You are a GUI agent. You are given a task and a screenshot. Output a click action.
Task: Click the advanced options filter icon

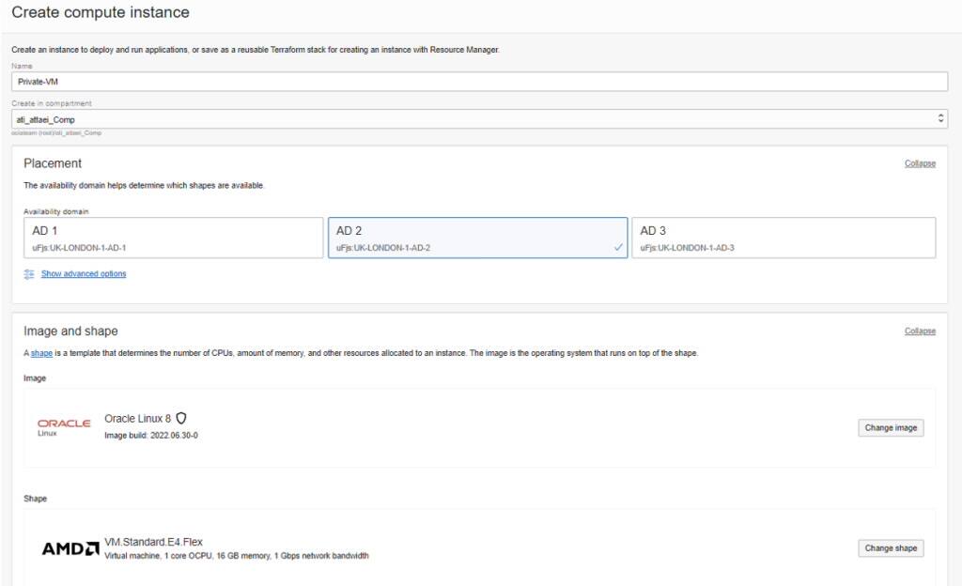(x=27, y=273)
